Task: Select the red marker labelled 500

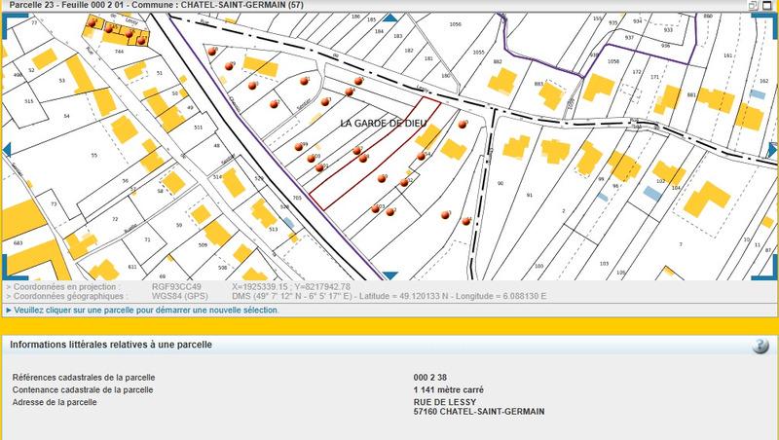Action: click(312, 159)
